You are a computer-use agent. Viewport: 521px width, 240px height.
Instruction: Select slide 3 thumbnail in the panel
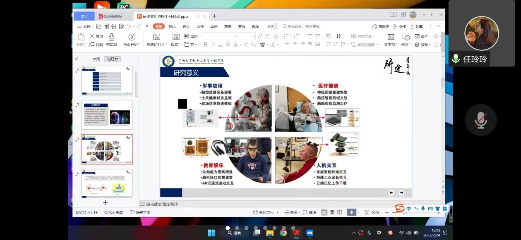pos(107,114)
